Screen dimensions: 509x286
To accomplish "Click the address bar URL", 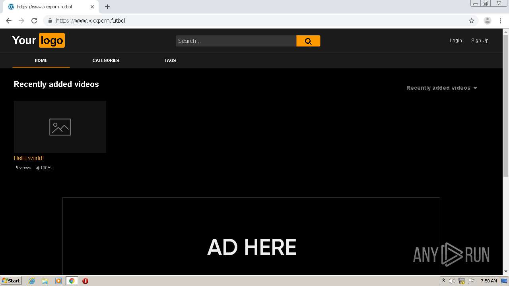I will 91,21.
